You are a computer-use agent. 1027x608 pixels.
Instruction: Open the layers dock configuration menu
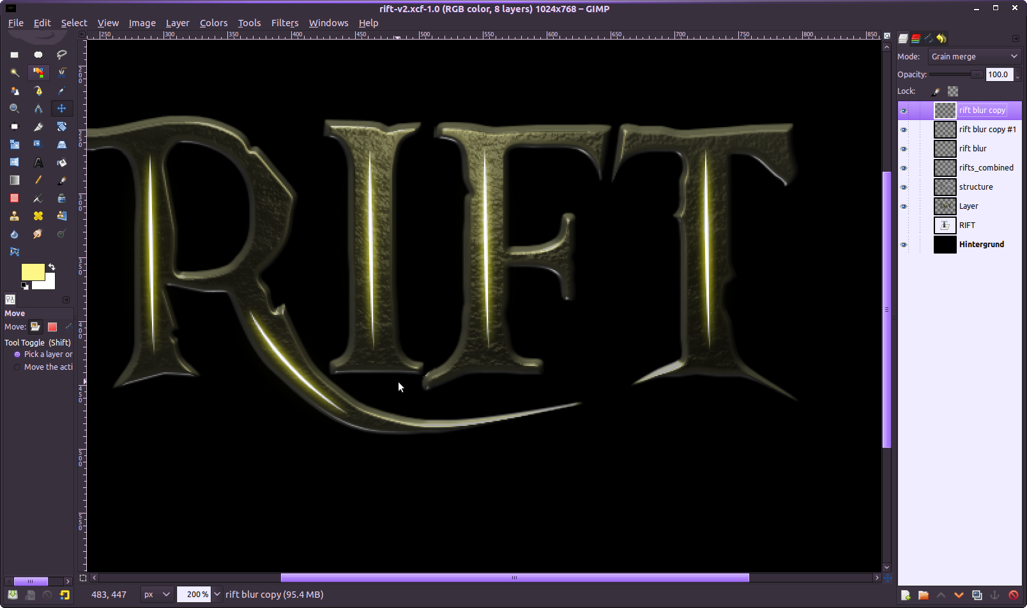(1016, 38)
